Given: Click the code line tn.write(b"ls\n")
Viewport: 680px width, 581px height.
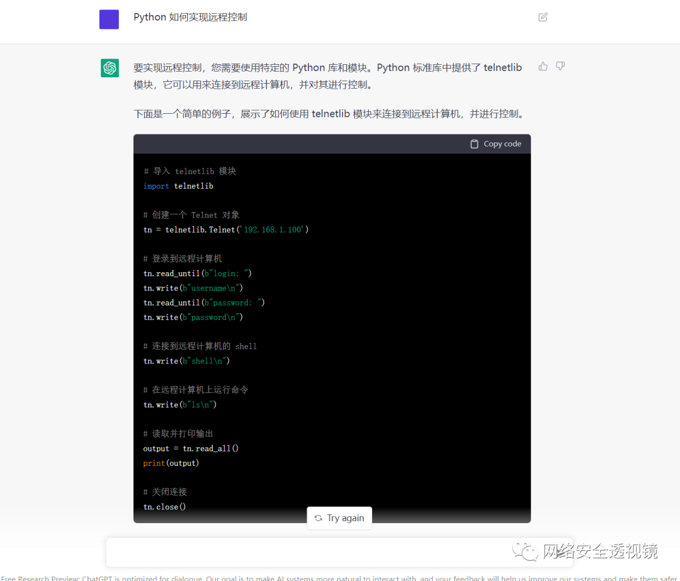Looking at the screenshot, I should click(x=180, y=405).
